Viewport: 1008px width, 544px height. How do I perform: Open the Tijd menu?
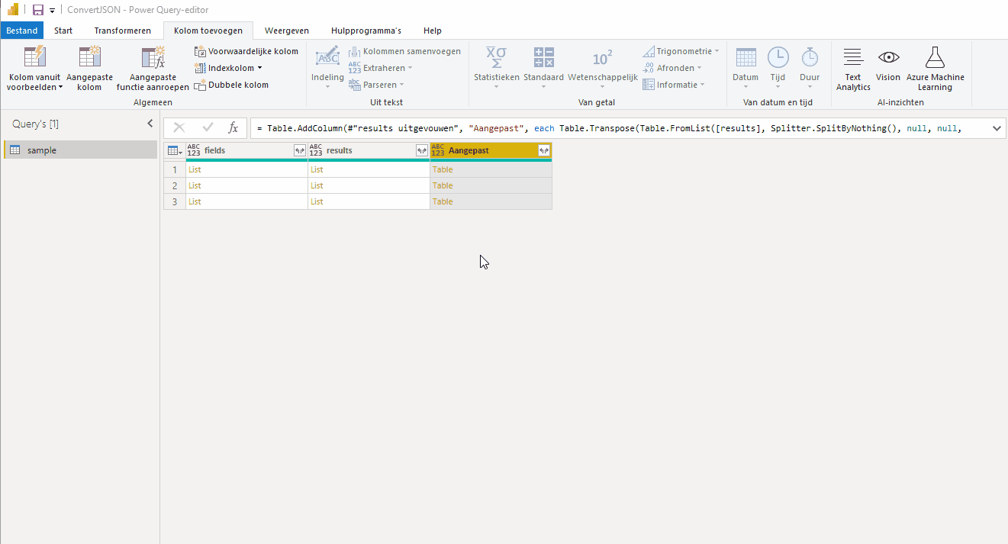778,69
